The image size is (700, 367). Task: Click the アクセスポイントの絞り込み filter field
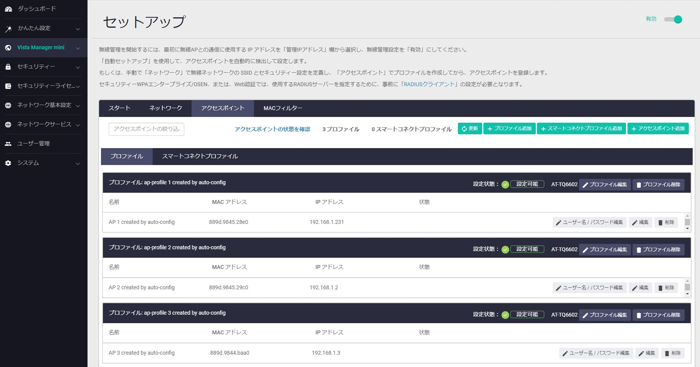pyautogui.click(x=146, y=129)
